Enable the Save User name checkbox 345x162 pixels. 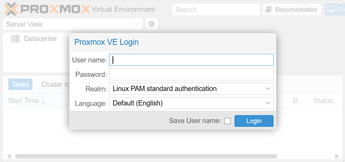[x=228, y=121]
